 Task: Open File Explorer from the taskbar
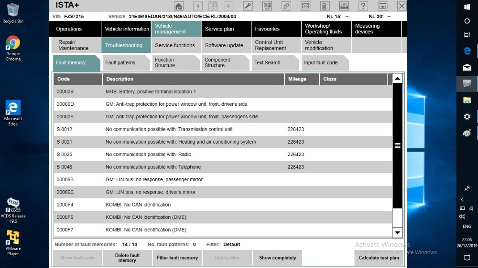(467, 100)
